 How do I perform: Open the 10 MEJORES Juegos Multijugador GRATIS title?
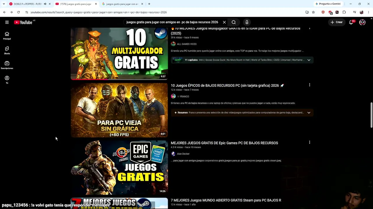235,31
